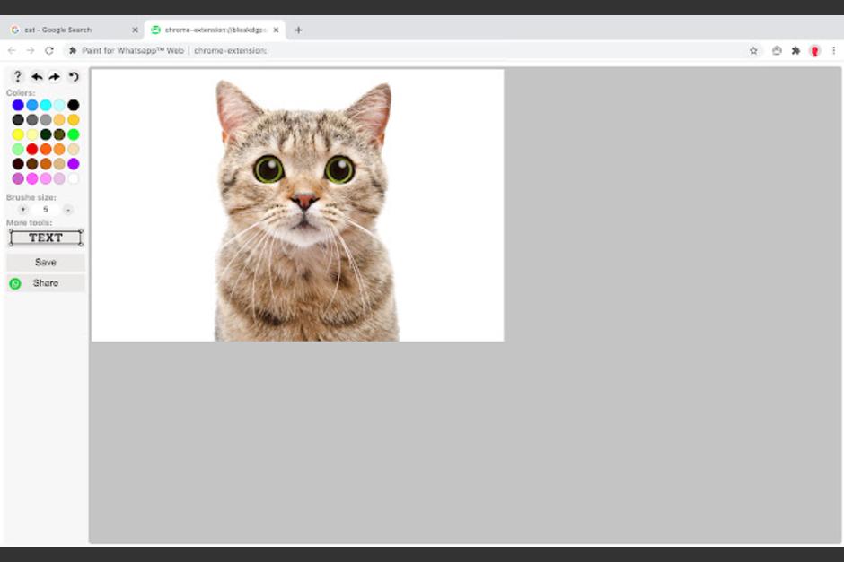
Task: Open the help icon in the sidebar
Action: point(17,77)
